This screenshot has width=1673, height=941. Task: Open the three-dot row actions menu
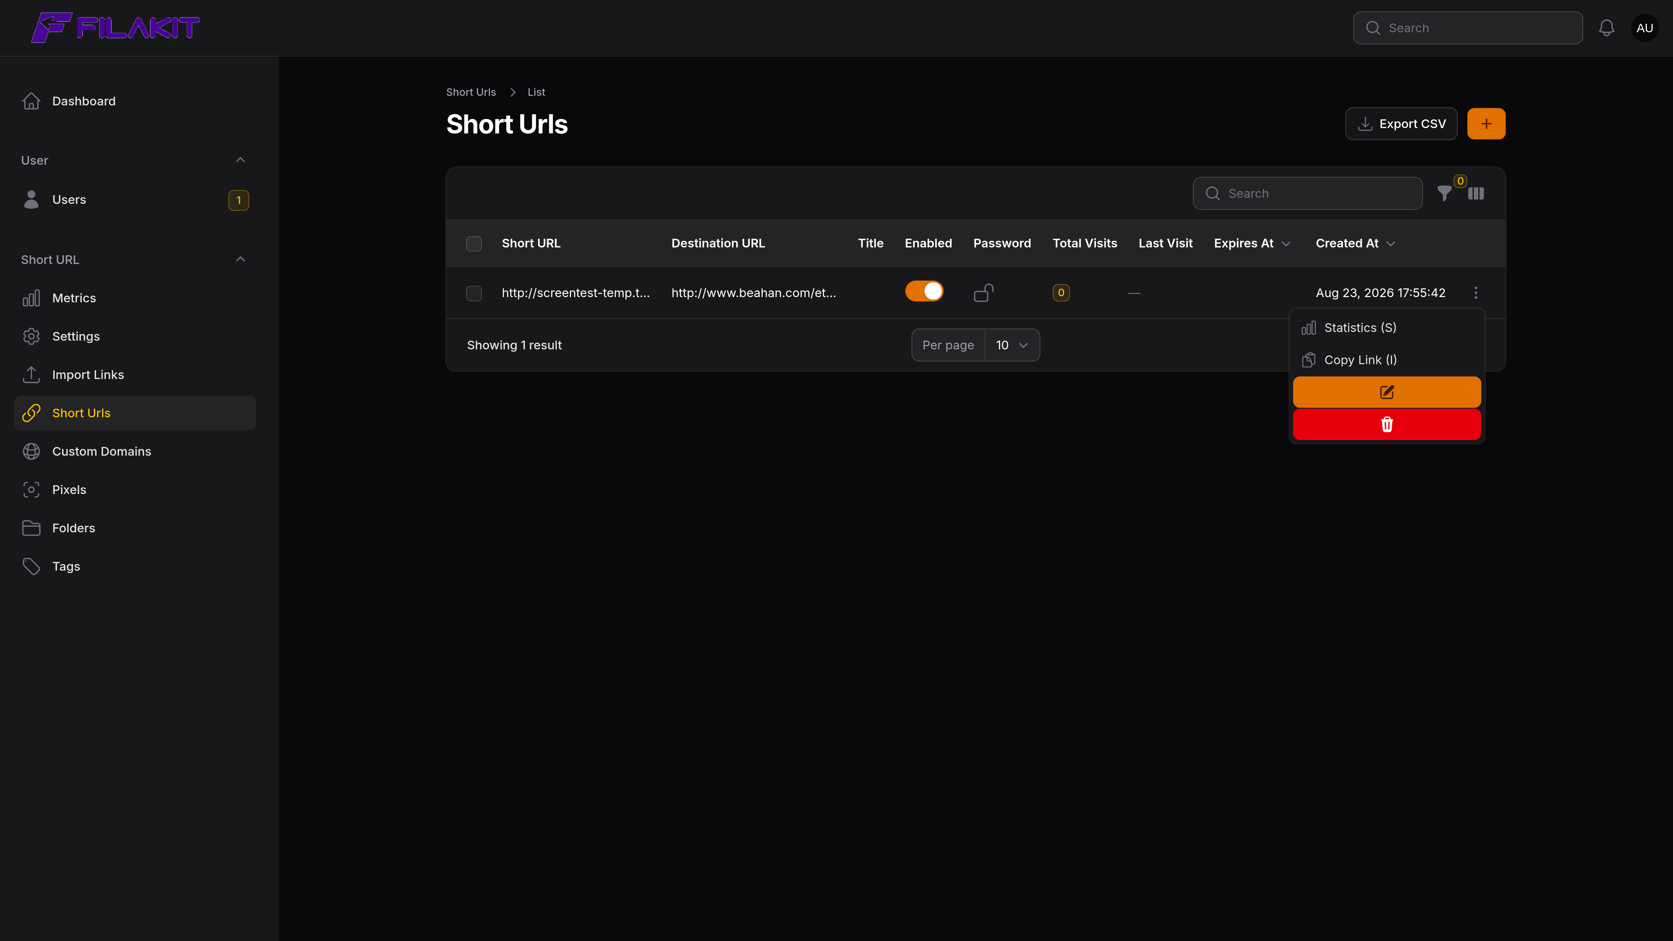1476,293
